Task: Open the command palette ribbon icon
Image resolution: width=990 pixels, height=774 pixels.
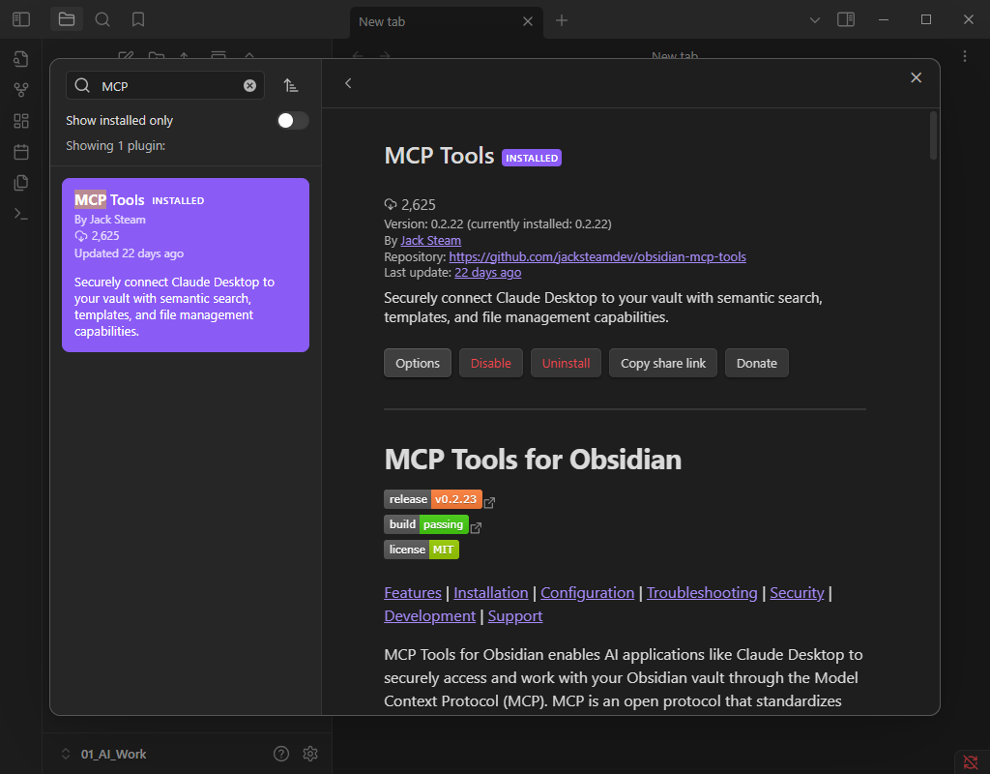Action: (21, 214)
